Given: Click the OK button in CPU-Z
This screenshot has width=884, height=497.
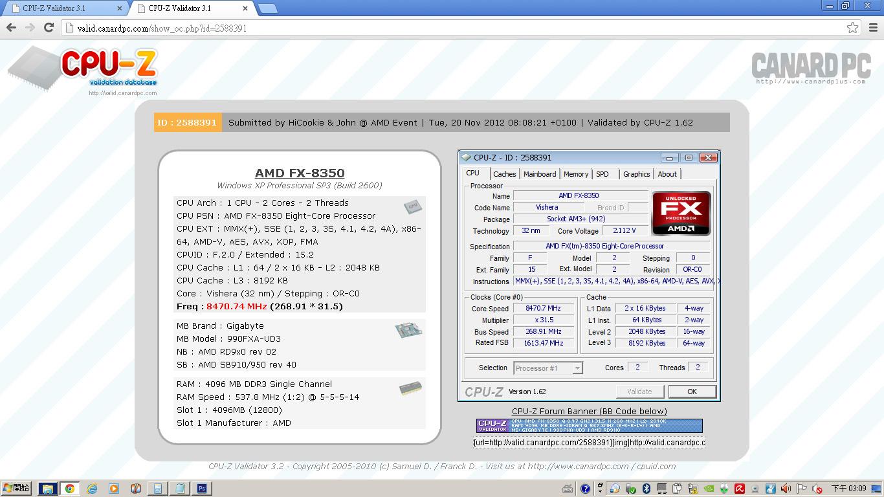Looking at the screenshot, I should 692,392.
